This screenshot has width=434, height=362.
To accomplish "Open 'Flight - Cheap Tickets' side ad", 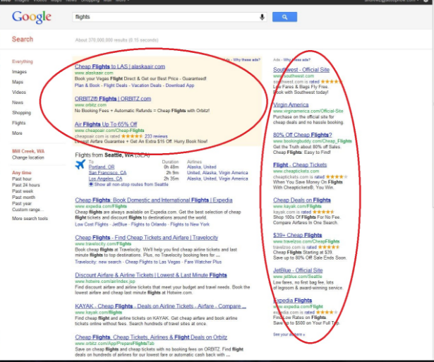I will (300, 165).
